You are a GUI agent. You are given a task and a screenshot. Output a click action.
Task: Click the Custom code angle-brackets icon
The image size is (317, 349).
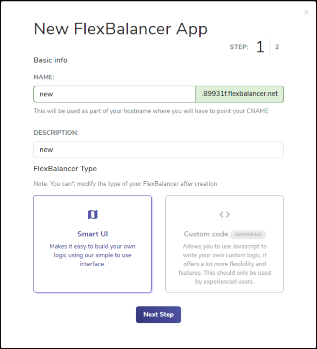point(224,215)
